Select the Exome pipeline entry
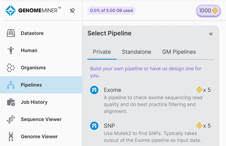Image resolution: width=226 pixels, height=146 pixels. [112, 90]
